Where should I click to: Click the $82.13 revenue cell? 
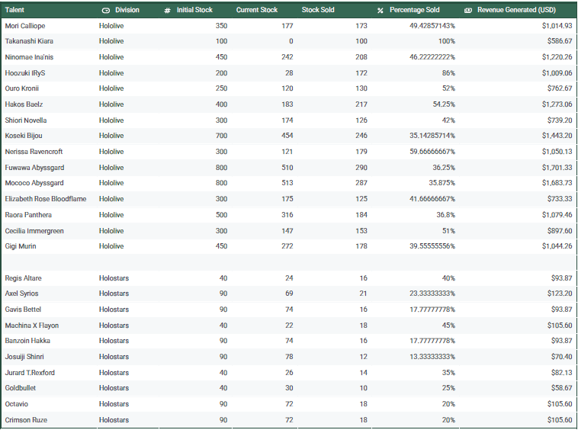coord(561,373)
